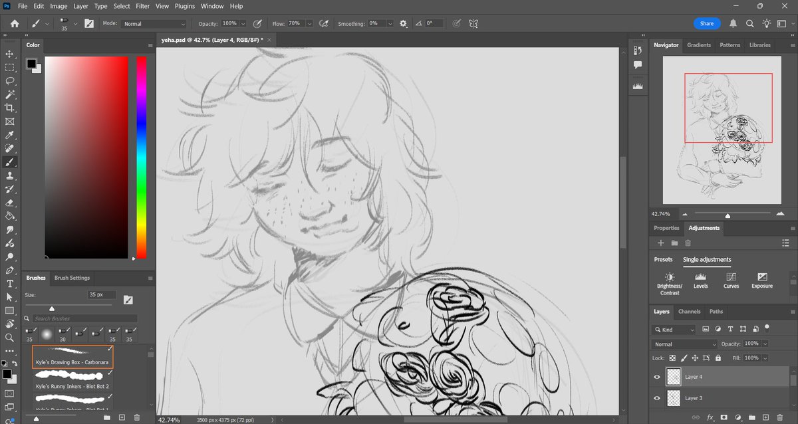Click the Home icon in options bar

click(15, 23)
